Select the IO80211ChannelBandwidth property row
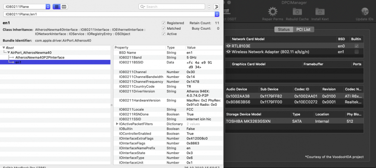 coord(168,77)
